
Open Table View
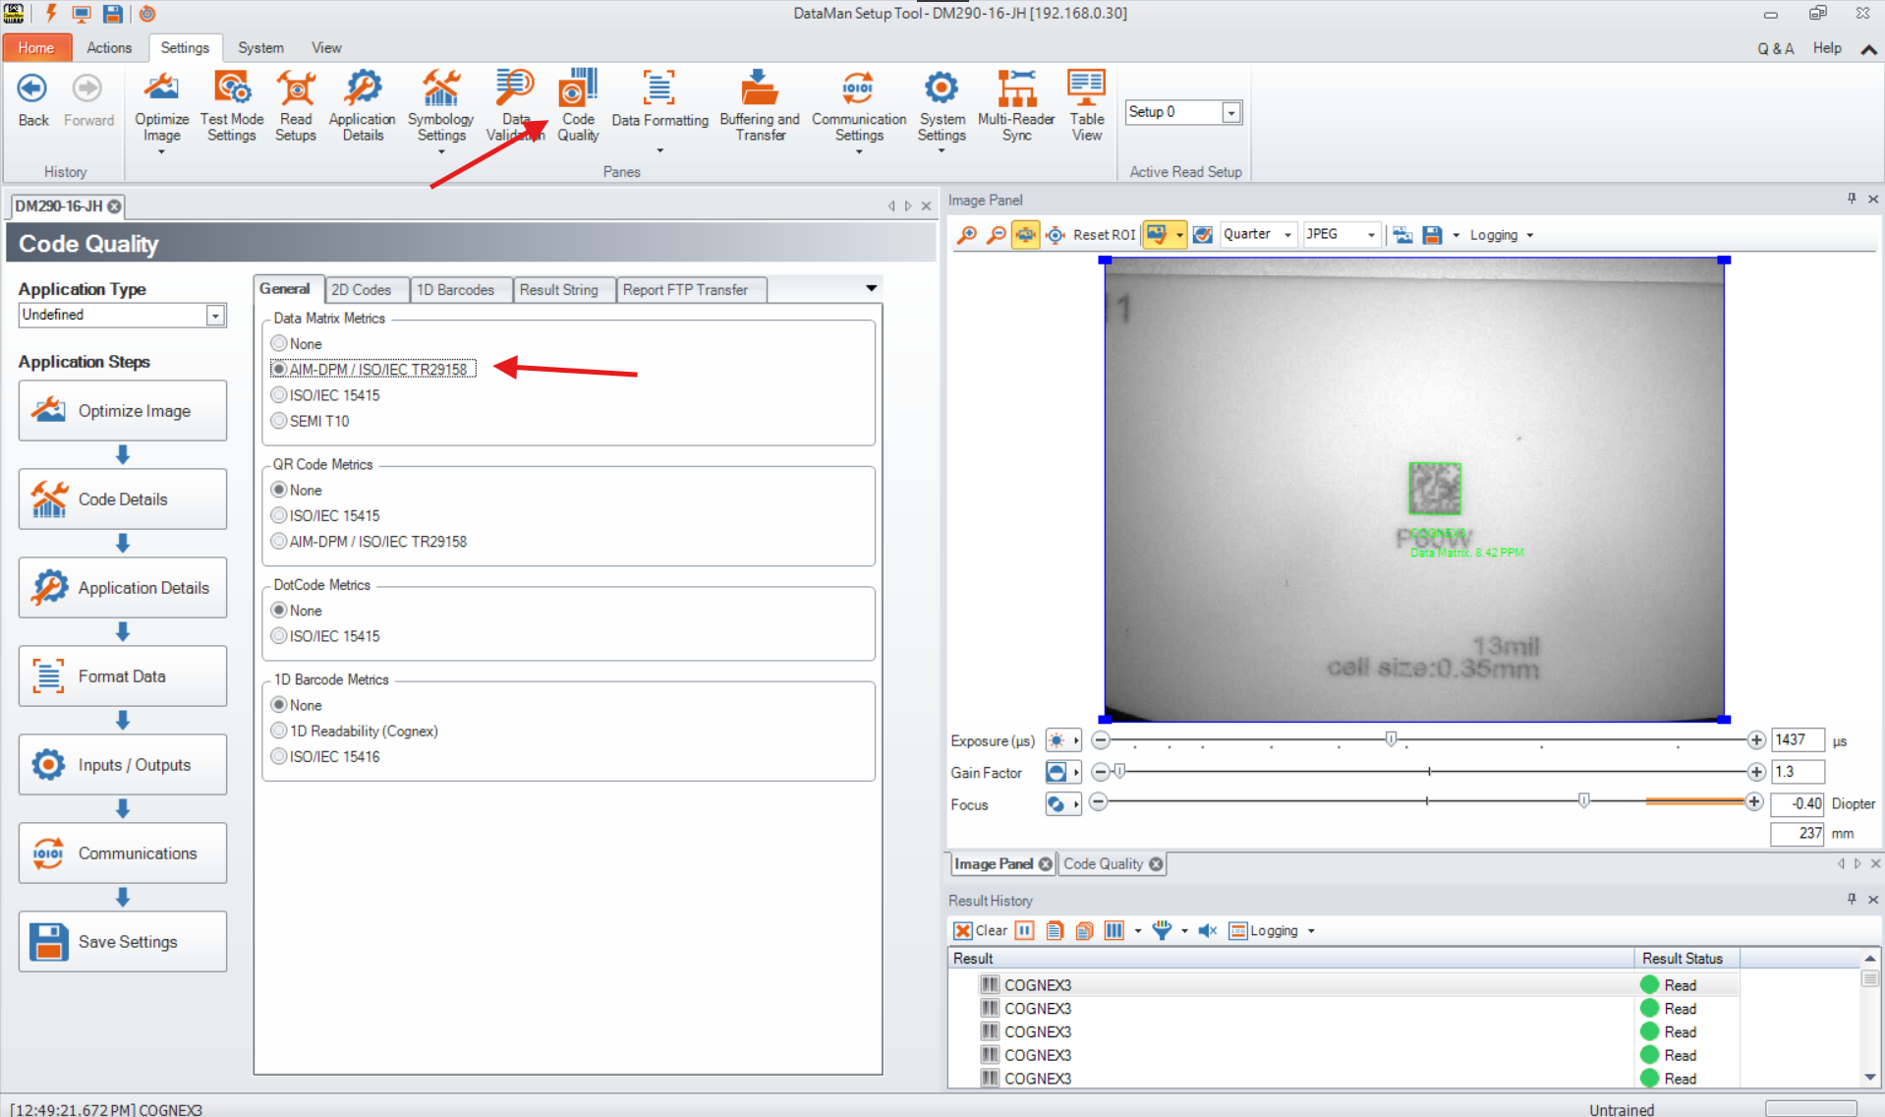pos(1086,103)
